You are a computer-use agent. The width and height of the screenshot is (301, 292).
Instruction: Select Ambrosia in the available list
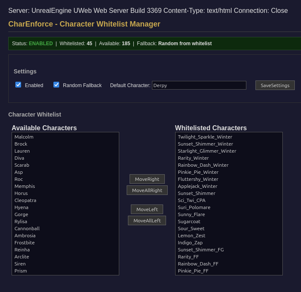[65, 236]
